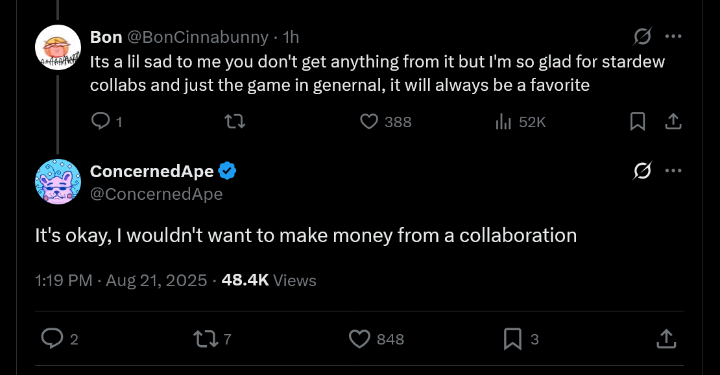Click the @ConcernedApe handle

coord(156,193)
